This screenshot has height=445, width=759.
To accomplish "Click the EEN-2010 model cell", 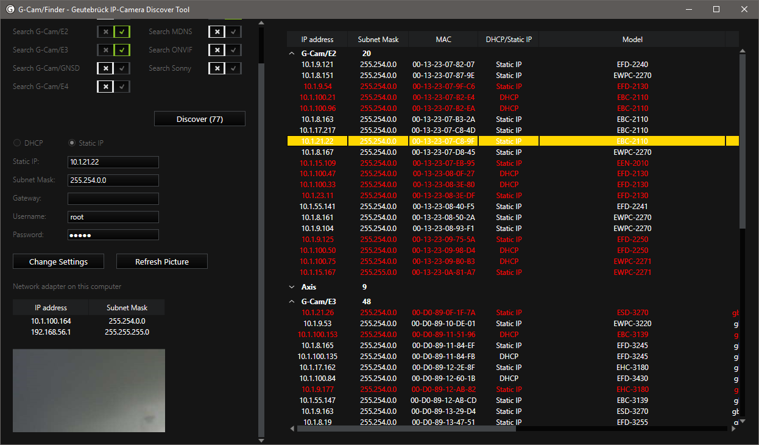I will 632,163.
